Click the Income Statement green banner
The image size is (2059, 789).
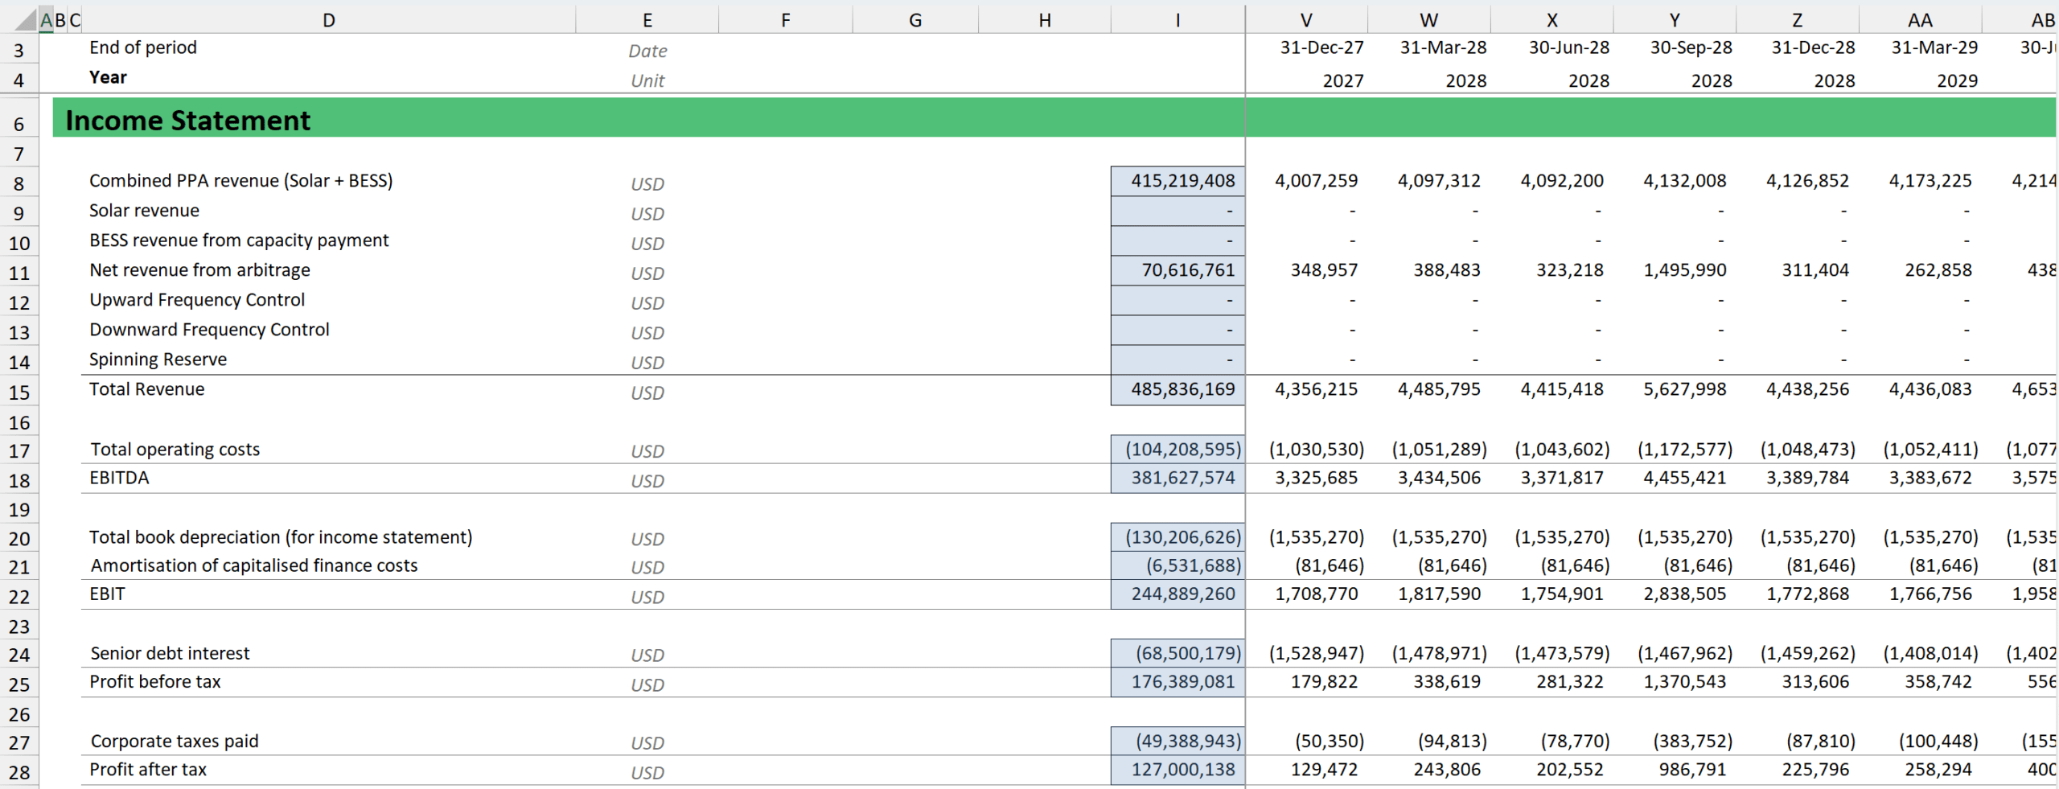(643, 120)
